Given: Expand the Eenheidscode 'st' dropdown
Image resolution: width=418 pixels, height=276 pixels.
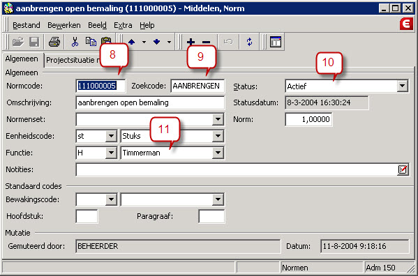Looking at the screenshot, I should (x=111, y=136).
